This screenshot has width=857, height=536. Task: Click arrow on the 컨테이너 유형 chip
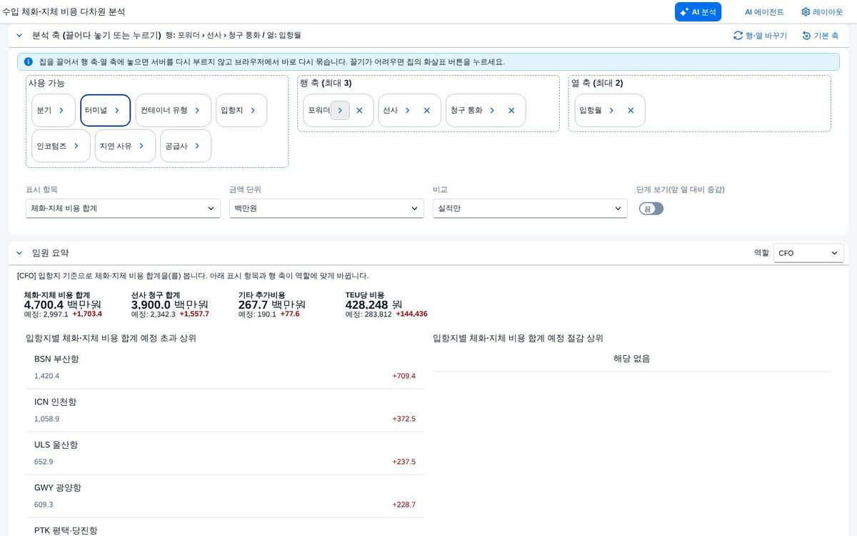click(x=197, y=111)
